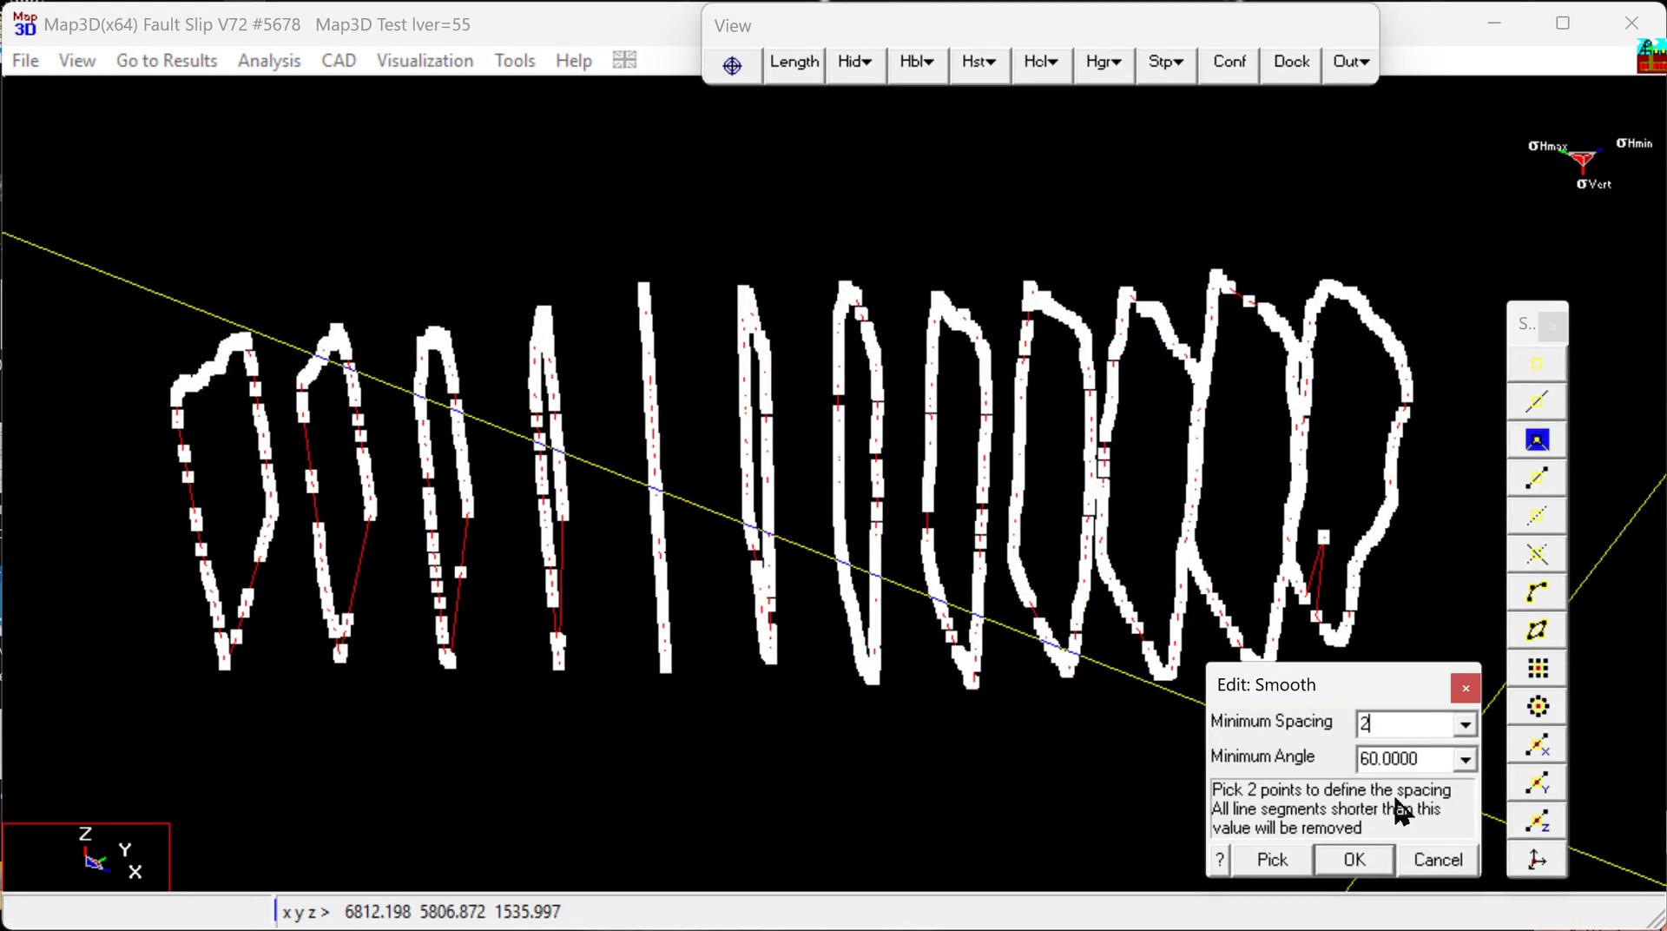Expand the Minimum Angle dropdown arrow

click(x=1465, y=760)
